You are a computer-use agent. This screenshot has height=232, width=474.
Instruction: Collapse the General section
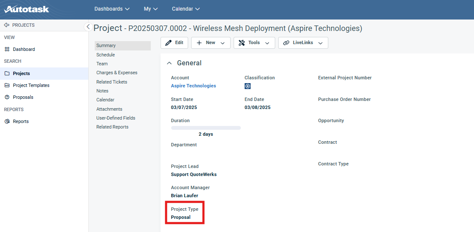pos(169,63)
